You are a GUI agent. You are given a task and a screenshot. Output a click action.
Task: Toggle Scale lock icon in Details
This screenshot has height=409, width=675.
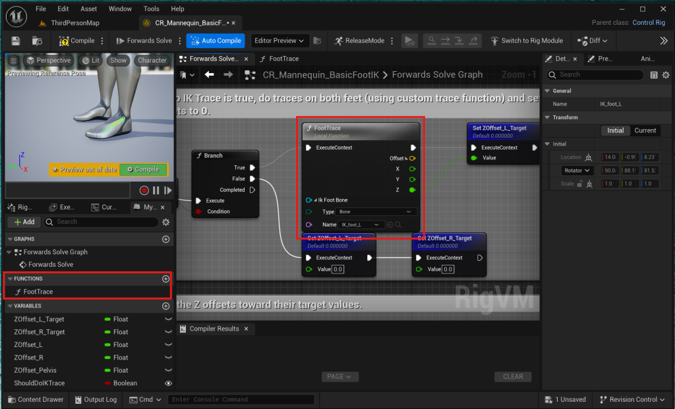580,184
